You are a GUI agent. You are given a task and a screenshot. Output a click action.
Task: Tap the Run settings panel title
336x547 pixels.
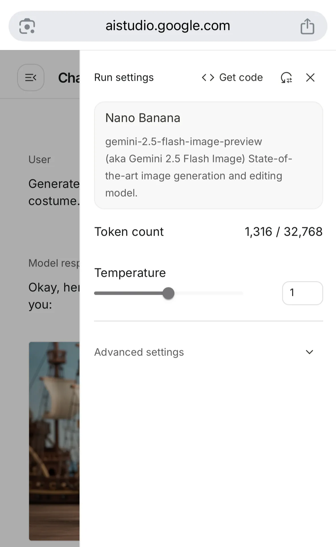pyautogui.click(x=124, y=77)
